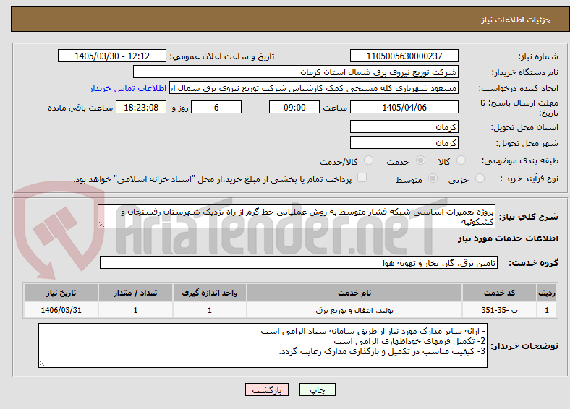
Task: Click the resize handle of buyer notes box
Action: pyautogui.click(x=42, y=364)
